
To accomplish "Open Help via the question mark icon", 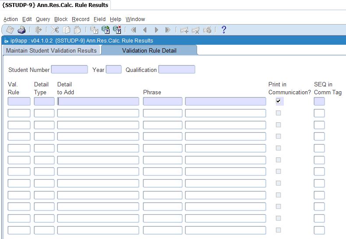I will [x=224, y=30].
